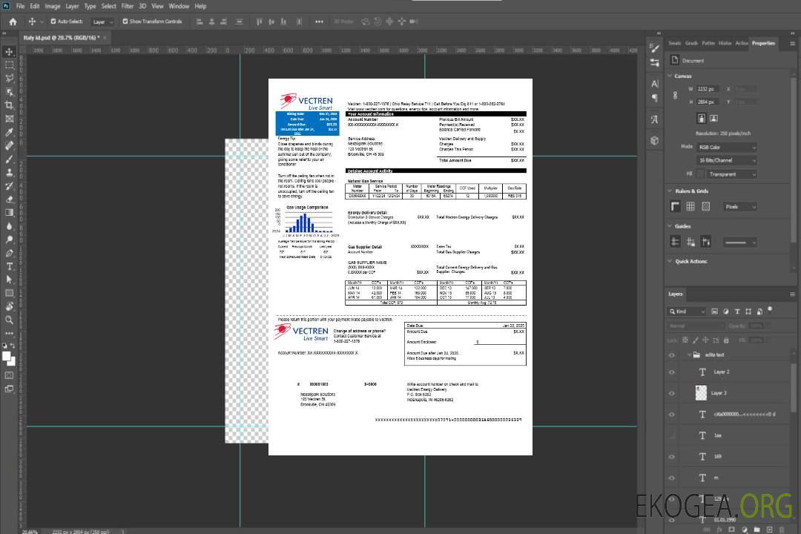The image size is (801, 534).
Task: Open the Window menu
Action: [179, 6]
